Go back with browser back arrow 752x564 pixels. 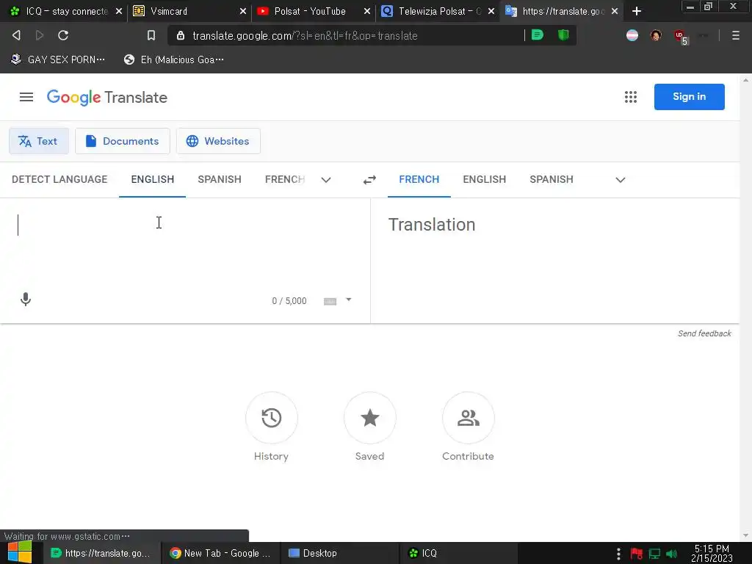pyautogui.click(x=16, y=35)
